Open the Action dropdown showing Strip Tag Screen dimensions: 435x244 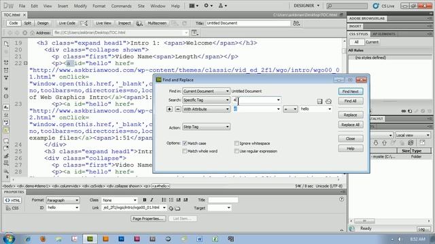[x=206, y=127]
